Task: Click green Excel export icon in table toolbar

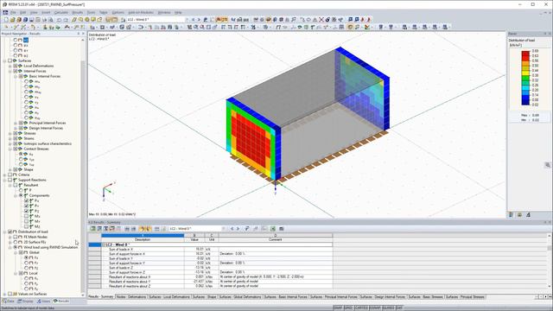Action: (x=273, y=228)
